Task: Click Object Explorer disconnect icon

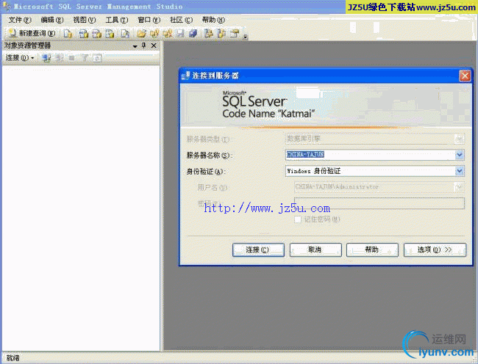Action: (60, 57)
